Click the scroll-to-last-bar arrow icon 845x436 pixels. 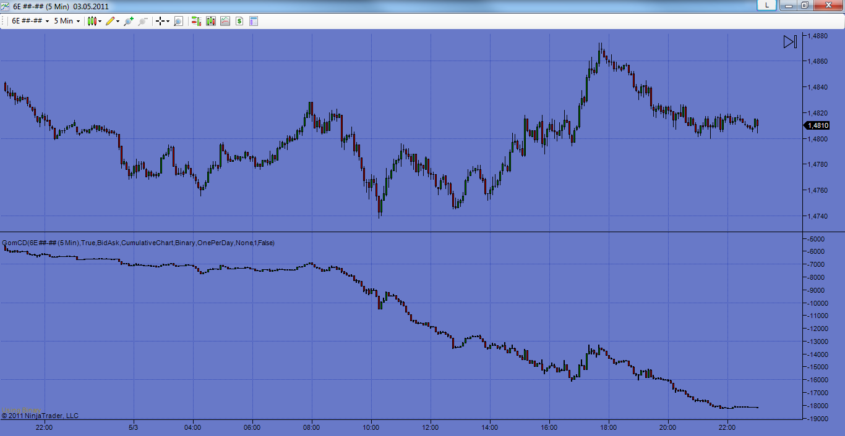[x=790, y=42]
